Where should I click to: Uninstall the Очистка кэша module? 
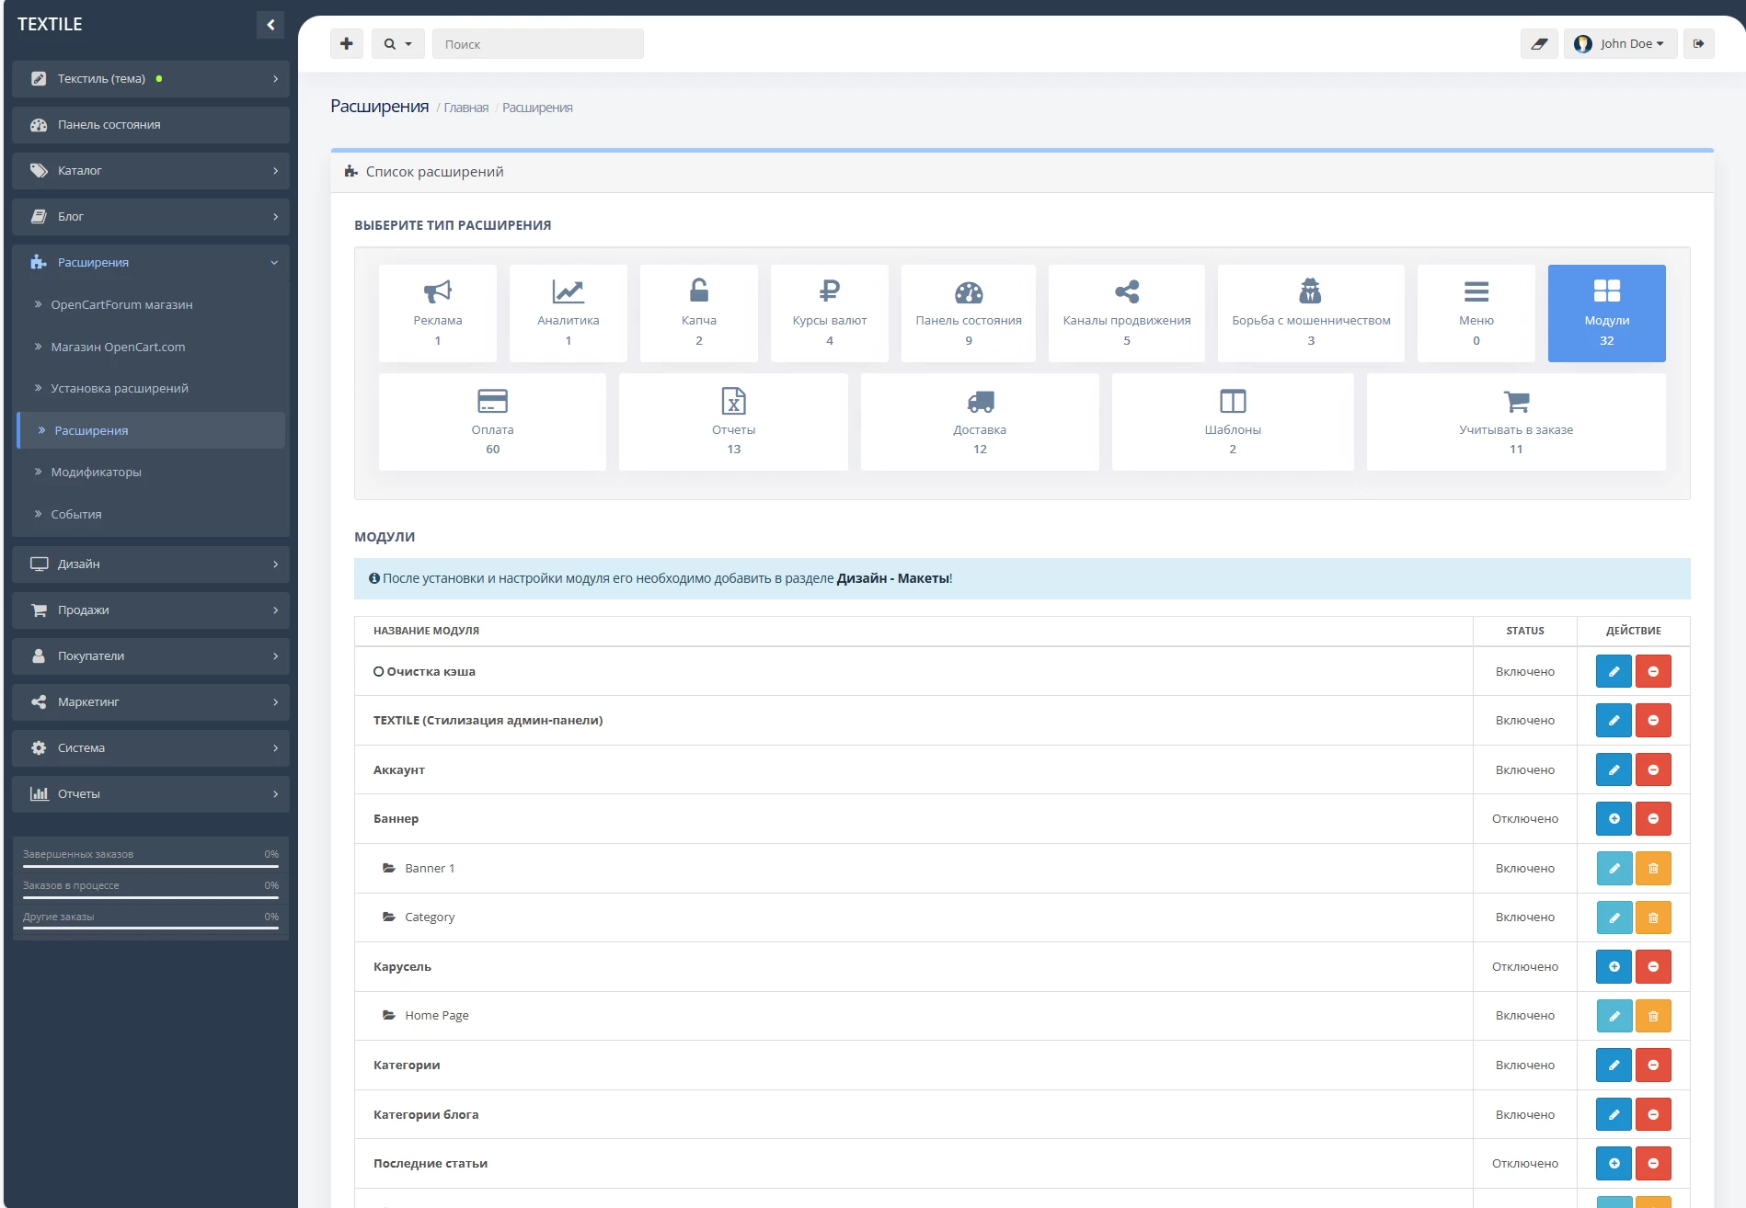click(1653, 672)
